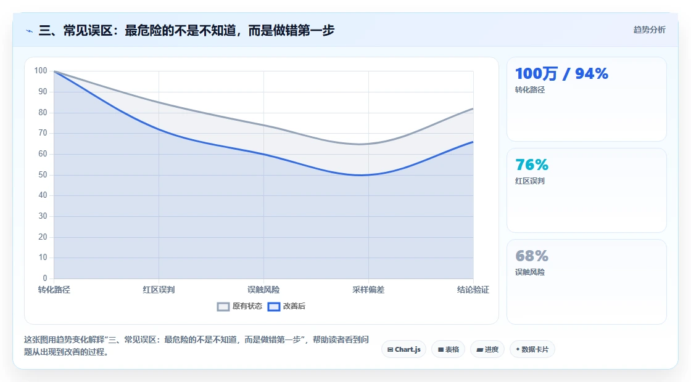Screen dimensions: 691x382
Task: Click the lightning icon beside the section title
Action: click(x=30, y=31)
